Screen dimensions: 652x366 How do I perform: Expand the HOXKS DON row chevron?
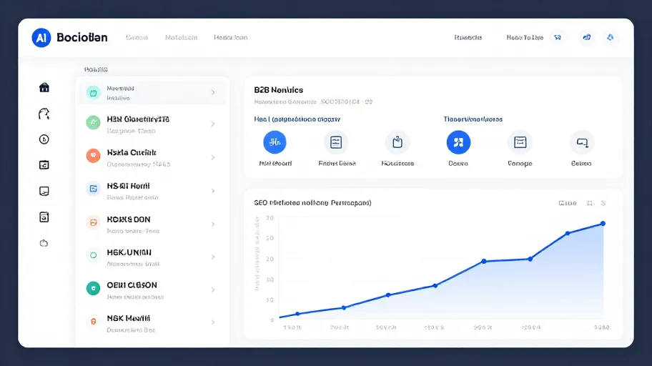(213, 224)
